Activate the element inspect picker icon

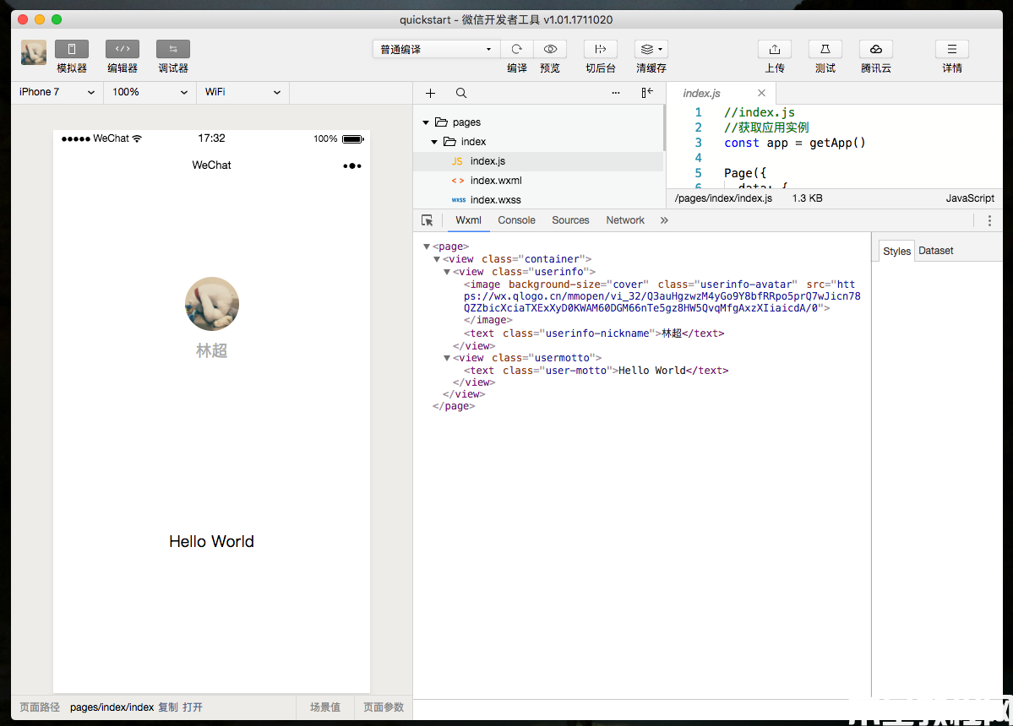click(427, 220)
